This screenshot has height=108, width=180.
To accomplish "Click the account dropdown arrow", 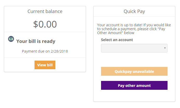I will coord(165,48).
